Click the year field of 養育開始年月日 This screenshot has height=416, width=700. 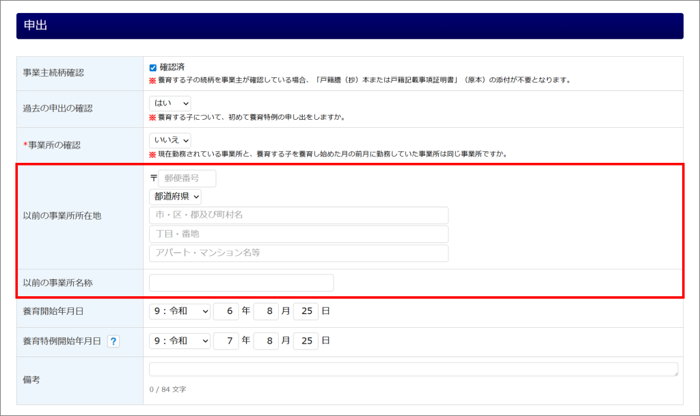(x=226, y=311)
